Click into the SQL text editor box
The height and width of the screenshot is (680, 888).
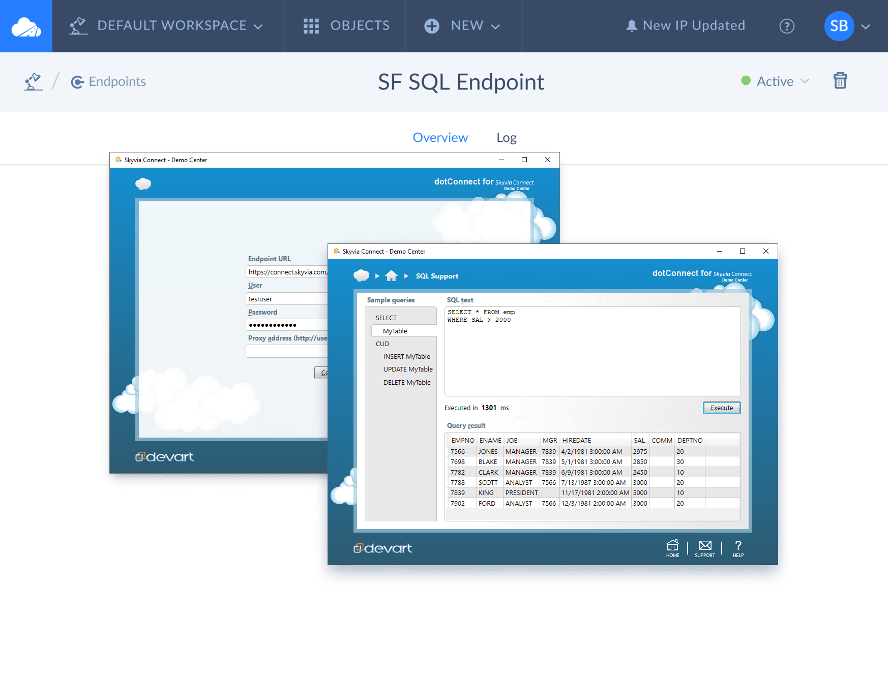tap(592, 356)
